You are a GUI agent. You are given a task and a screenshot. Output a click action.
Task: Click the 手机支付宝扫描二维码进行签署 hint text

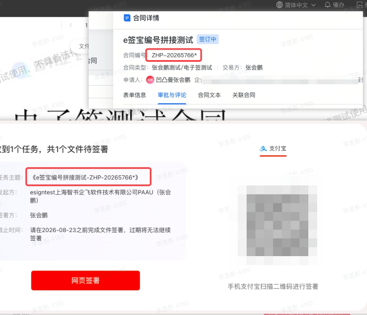[273, 286]
